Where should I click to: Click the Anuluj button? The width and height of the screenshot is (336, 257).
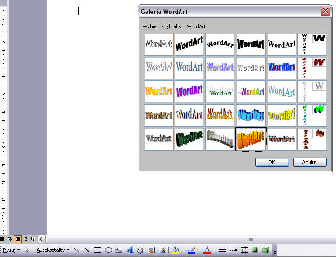point(309,162)
